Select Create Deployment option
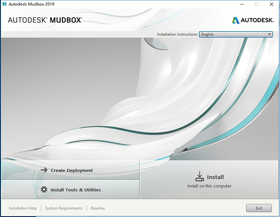The width and height of the screenshot is (280, 217). tap(70, 170)
